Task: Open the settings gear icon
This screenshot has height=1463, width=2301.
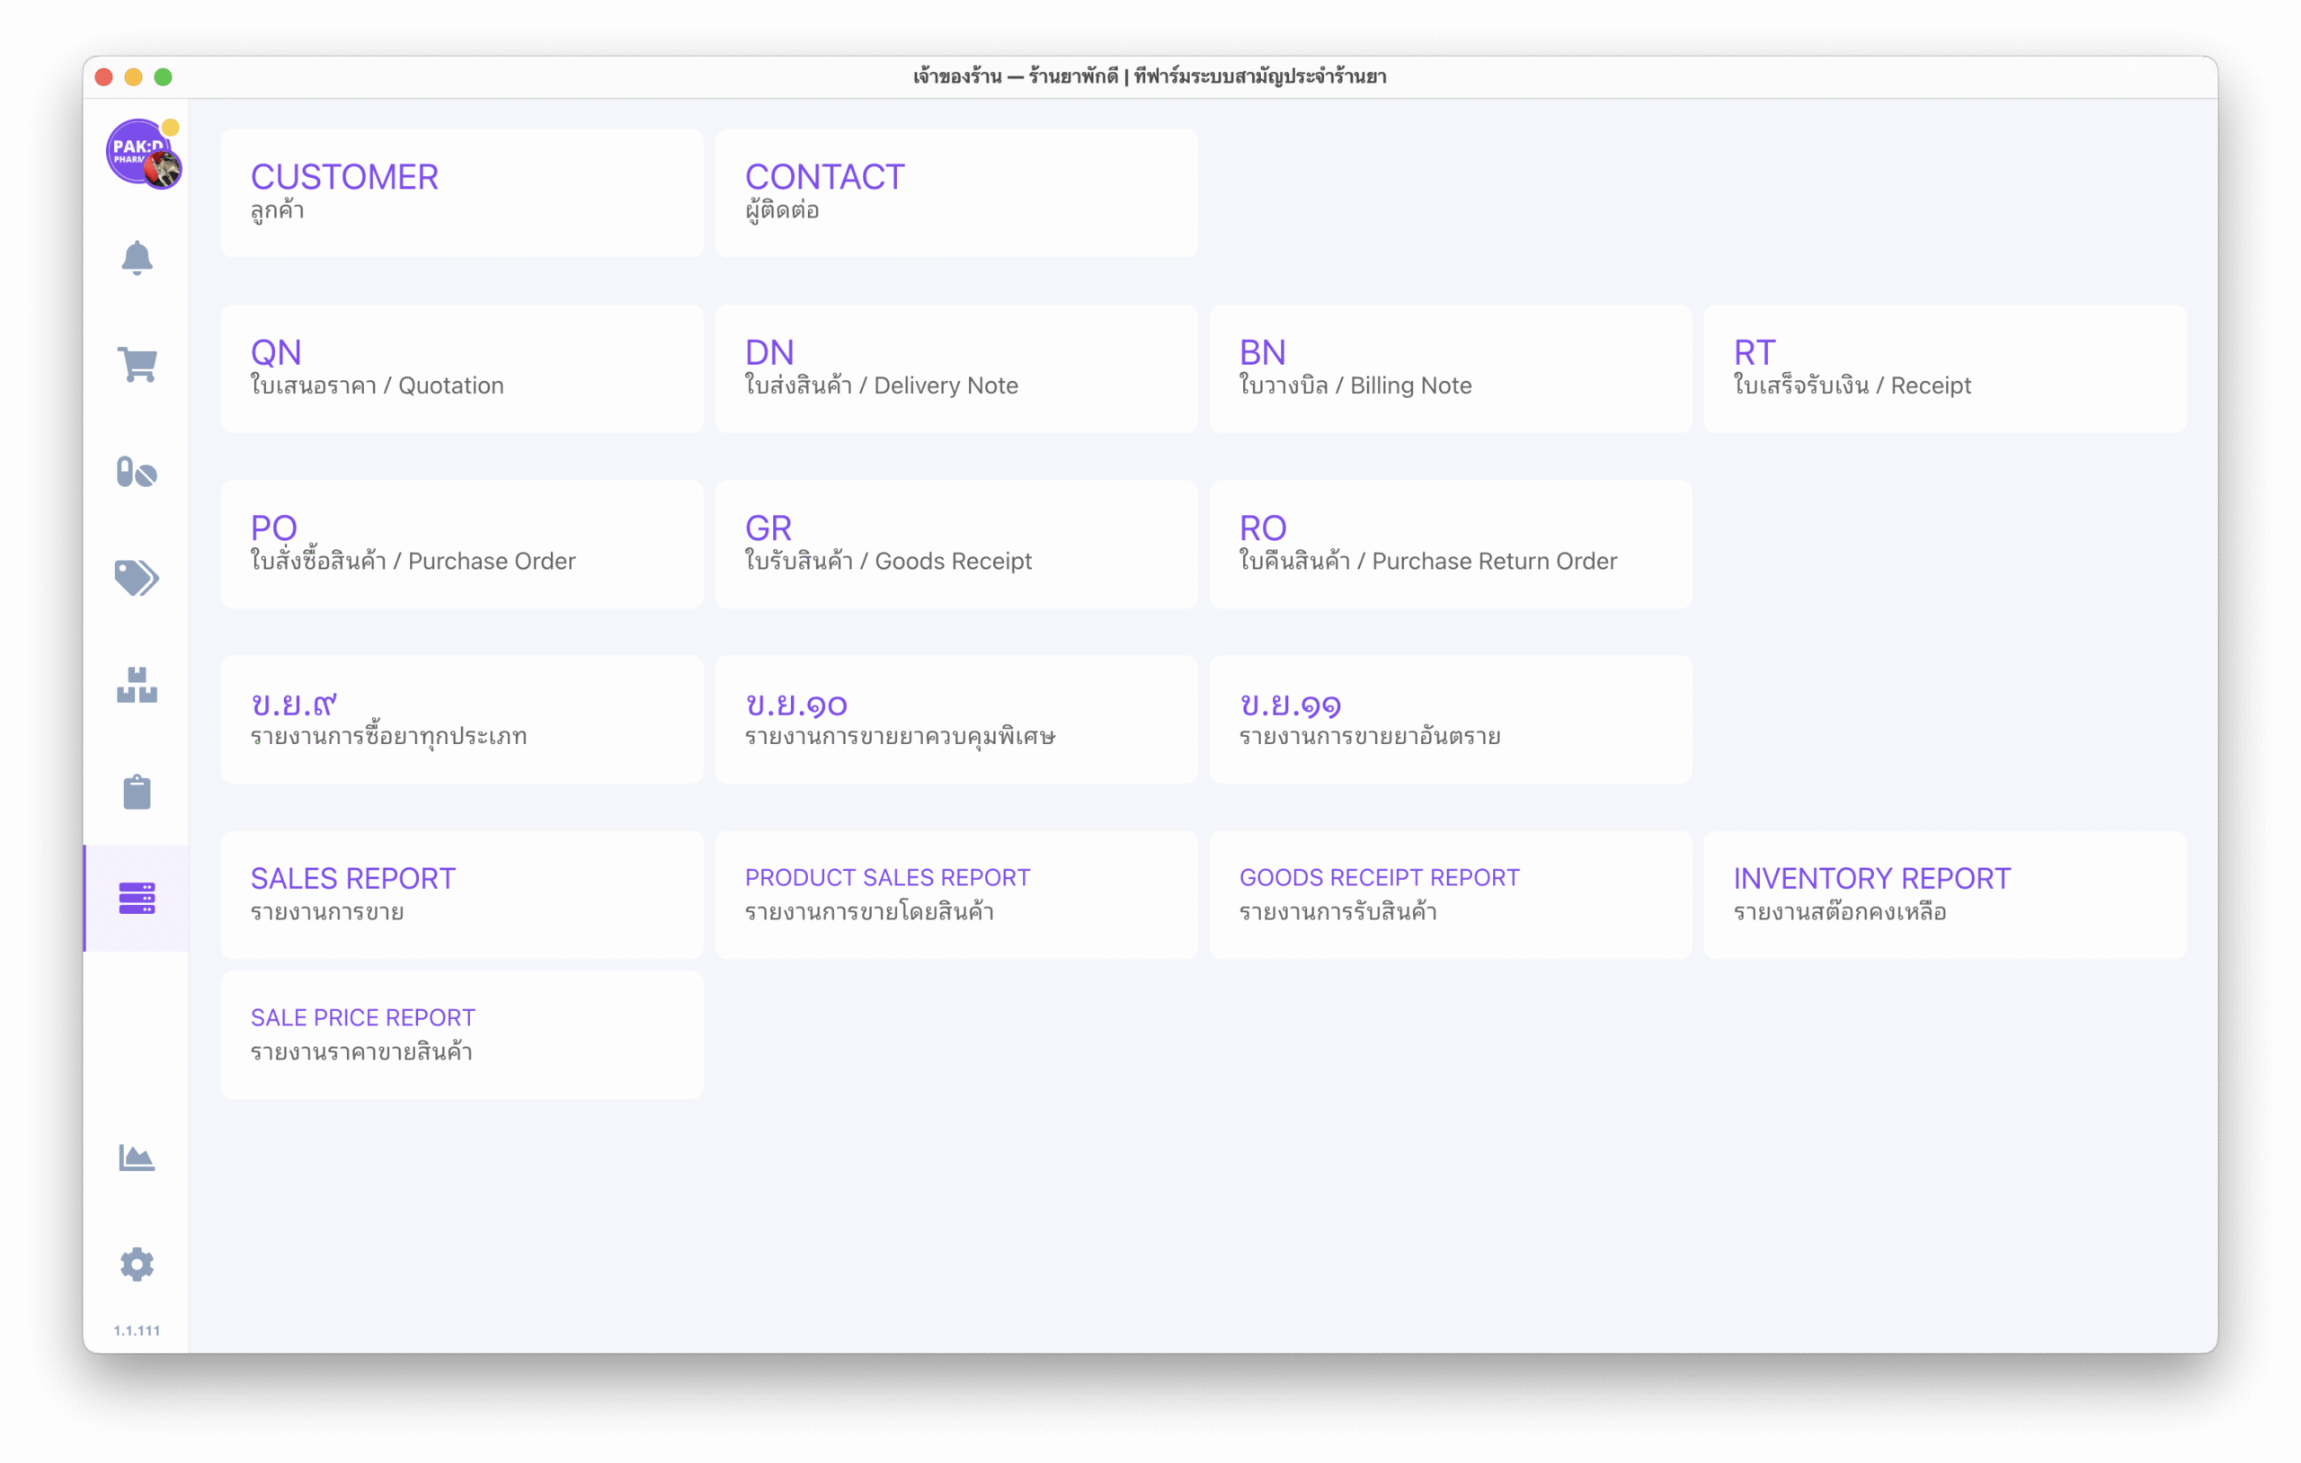Action: tap(137, 1263)
